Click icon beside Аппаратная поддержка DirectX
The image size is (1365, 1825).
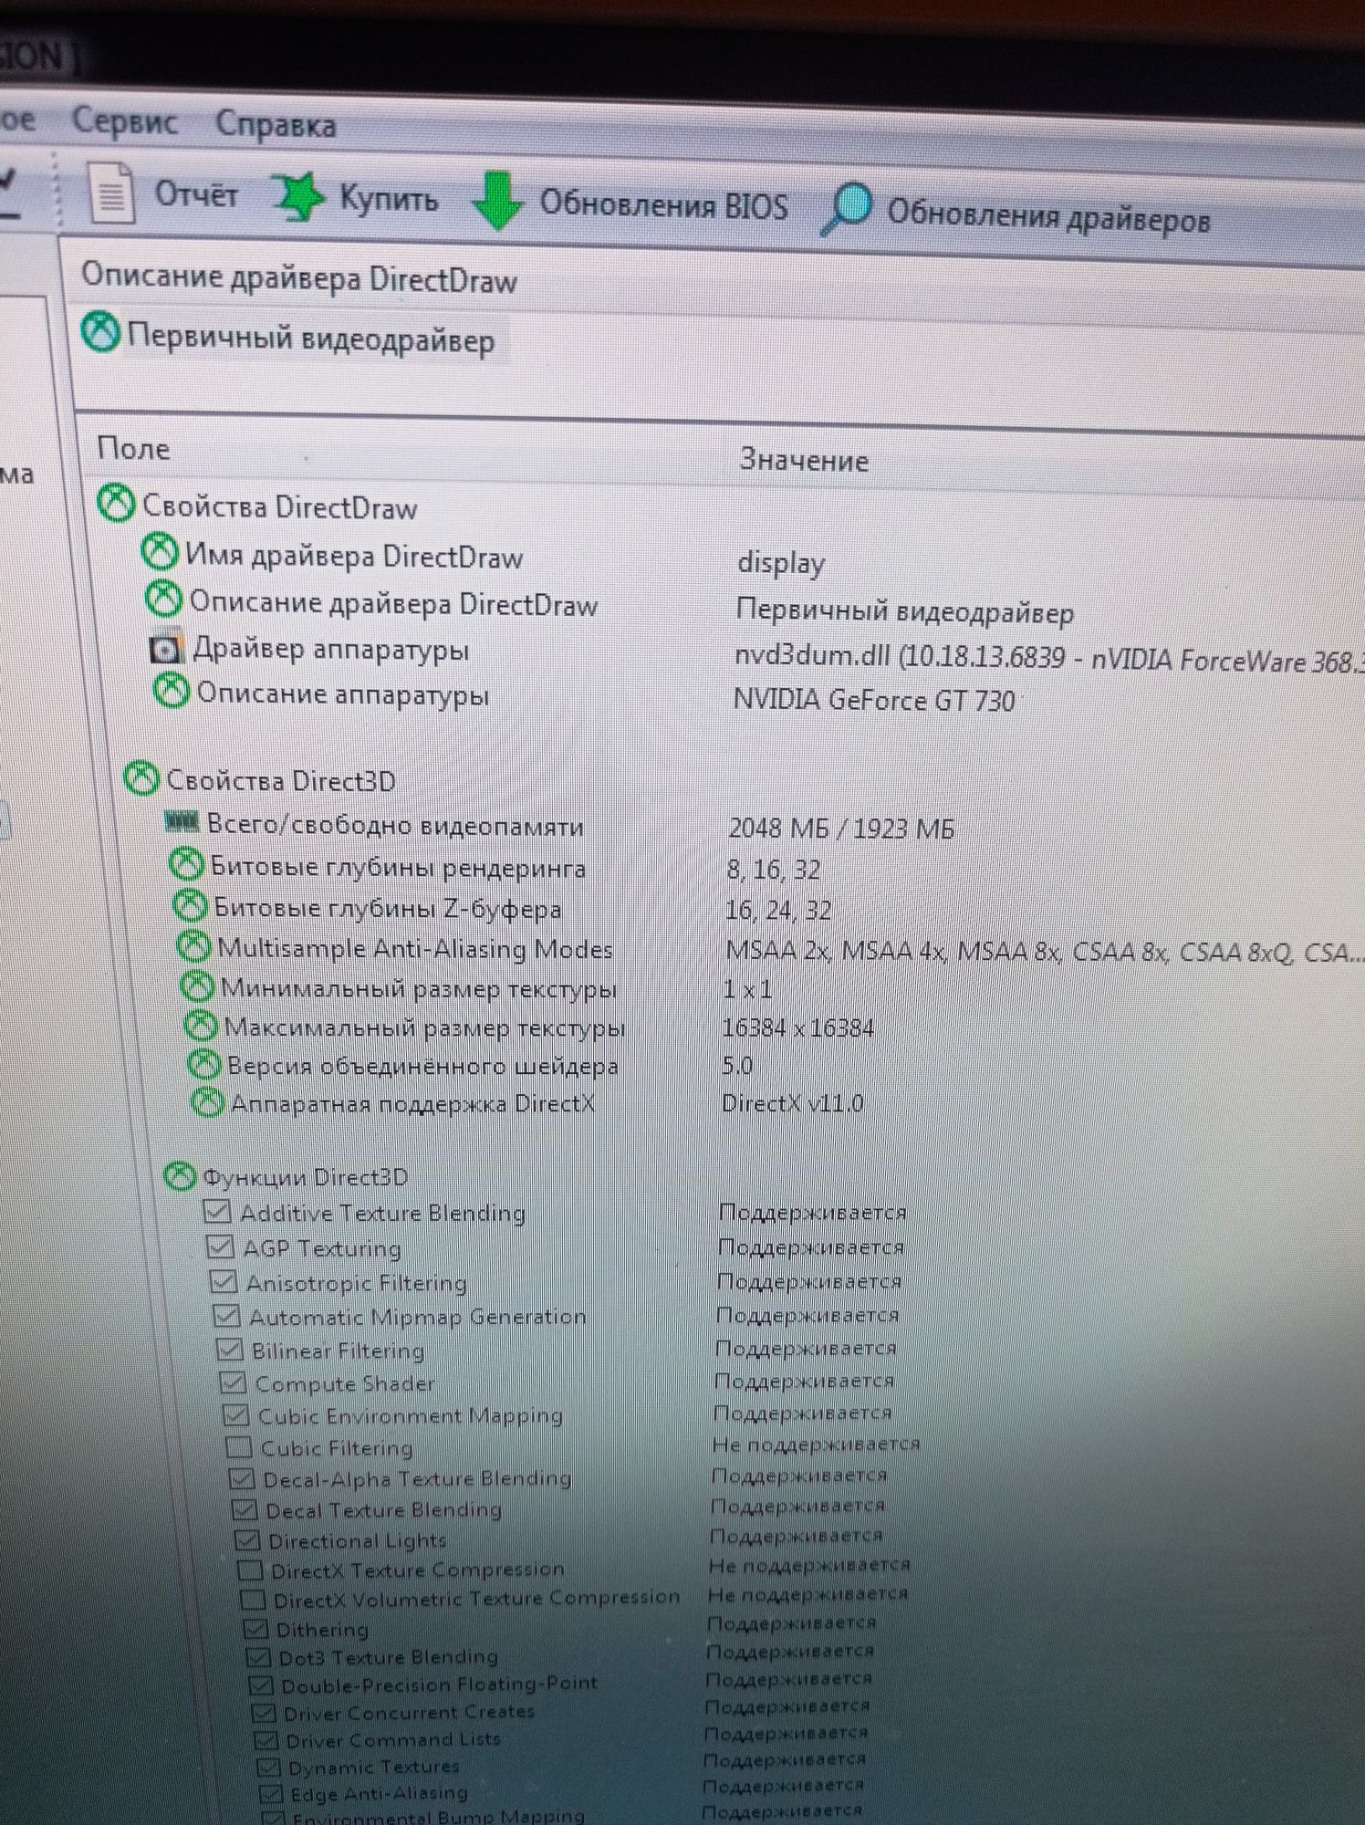click(x=208, y=1103)
